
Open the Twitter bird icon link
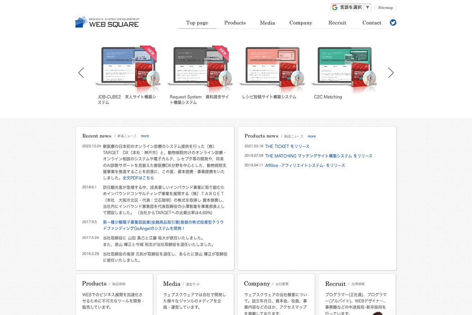pos(393,23)
